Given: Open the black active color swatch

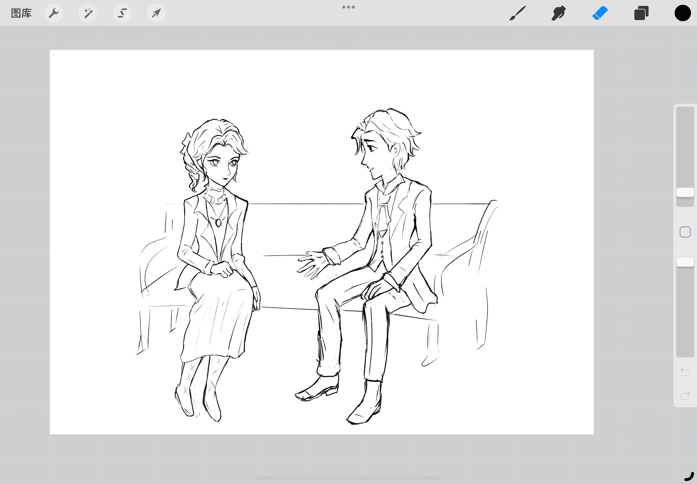Looking at the screenshot, I should 683,13.
